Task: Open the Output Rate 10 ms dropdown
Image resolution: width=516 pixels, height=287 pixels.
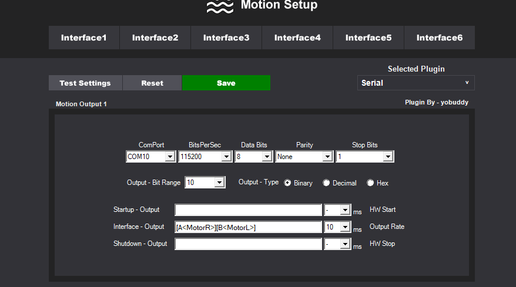Action: tap(337, 227)
